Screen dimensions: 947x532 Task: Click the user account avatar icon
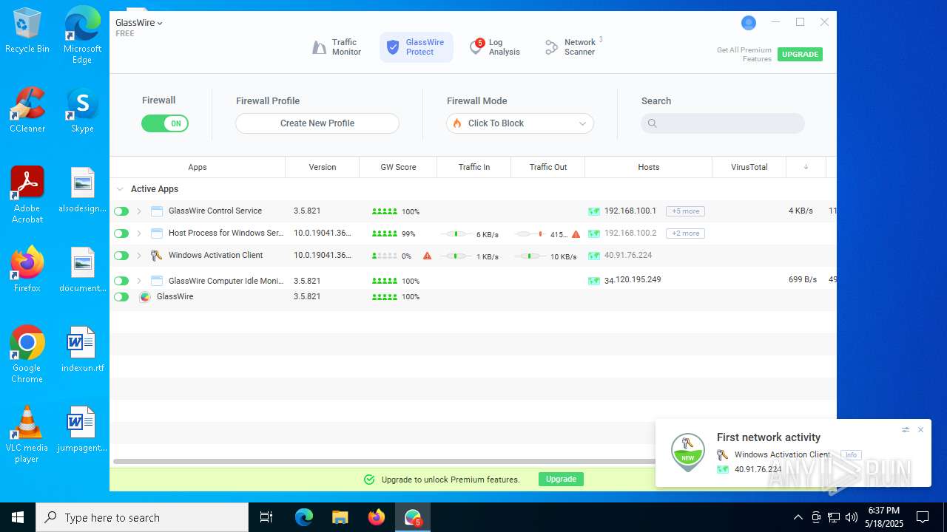pos(749,23)
